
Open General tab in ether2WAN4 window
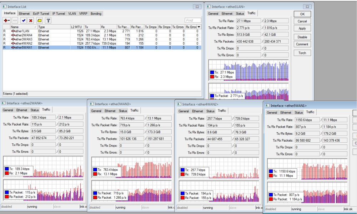(8, 110)
